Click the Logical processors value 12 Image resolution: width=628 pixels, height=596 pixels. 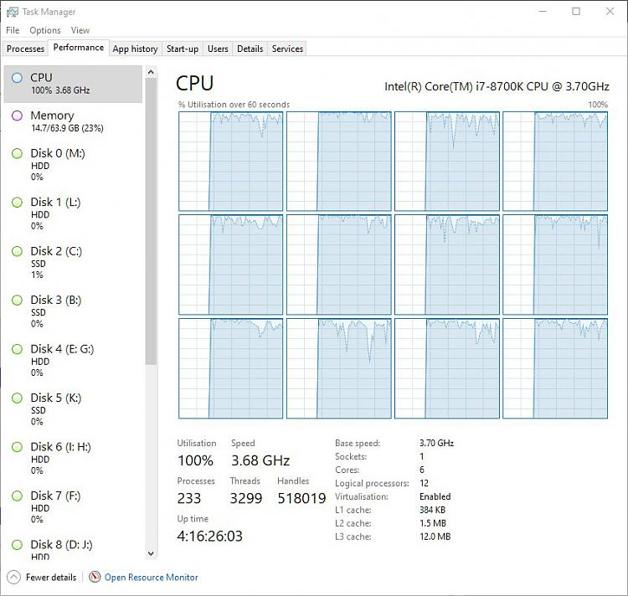[425, 483]
